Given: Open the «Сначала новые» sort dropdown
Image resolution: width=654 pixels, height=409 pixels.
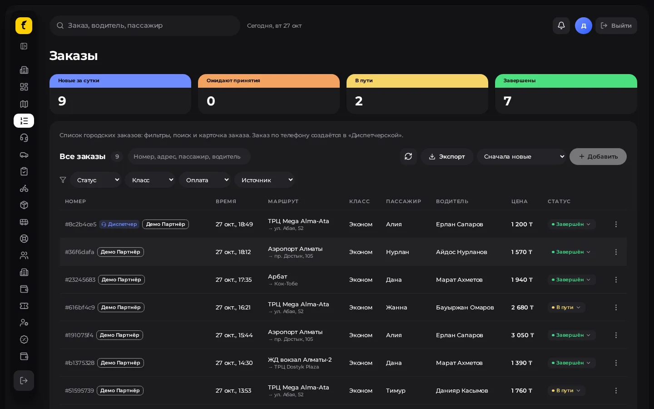Looking at the screenshot, I should (x=521, y=156).
